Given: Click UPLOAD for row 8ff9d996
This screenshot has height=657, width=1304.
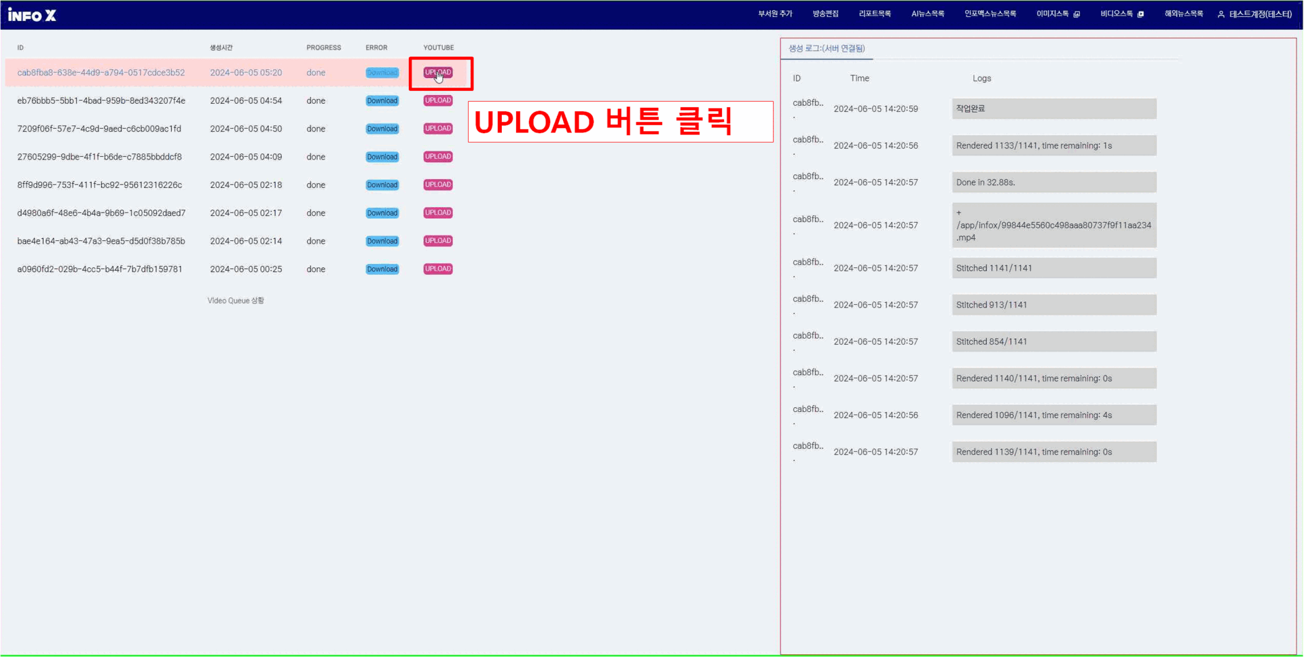Looking at the screenshot, I should 438,185.
